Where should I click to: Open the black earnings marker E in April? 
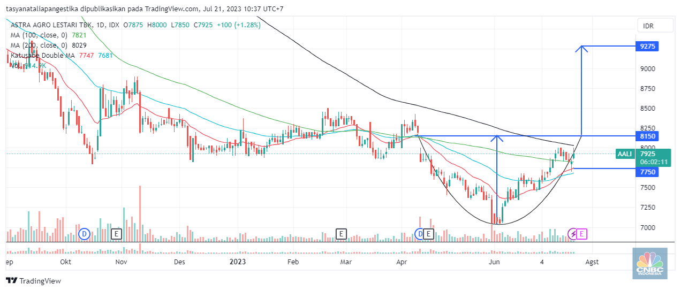tap(428, 234)
